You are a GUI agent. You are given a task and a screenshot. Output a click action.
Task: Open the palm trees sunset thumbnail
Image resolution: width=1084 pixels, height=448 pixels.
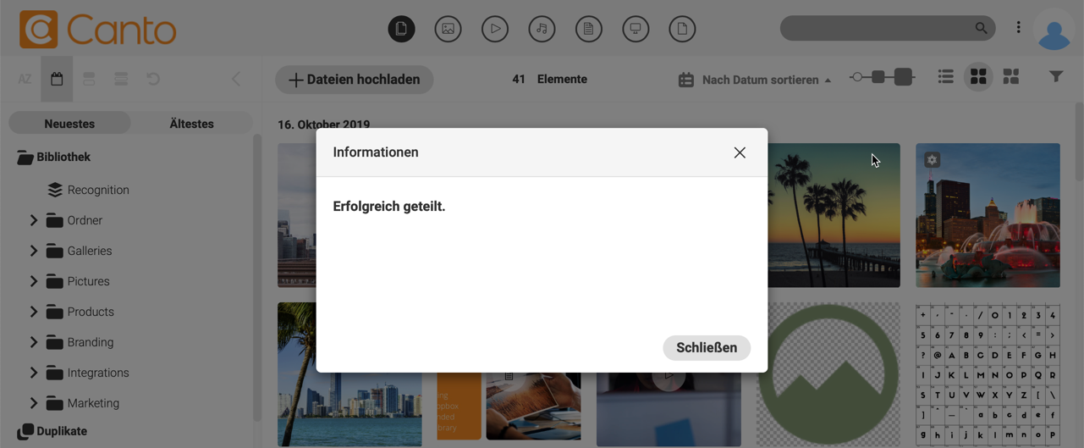tap(834, 215)
